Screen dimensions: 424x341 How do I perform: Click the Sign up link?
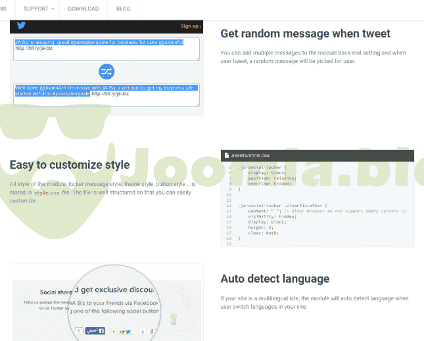tap(191, 26)
